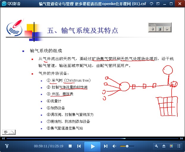Click the university logo on the slide
The image size is (185, 152).
click(x=15, y=27)
